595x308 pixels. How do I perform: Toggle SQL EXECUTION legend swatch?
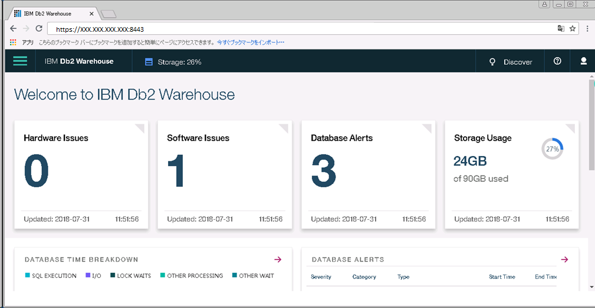pos(27,276)
